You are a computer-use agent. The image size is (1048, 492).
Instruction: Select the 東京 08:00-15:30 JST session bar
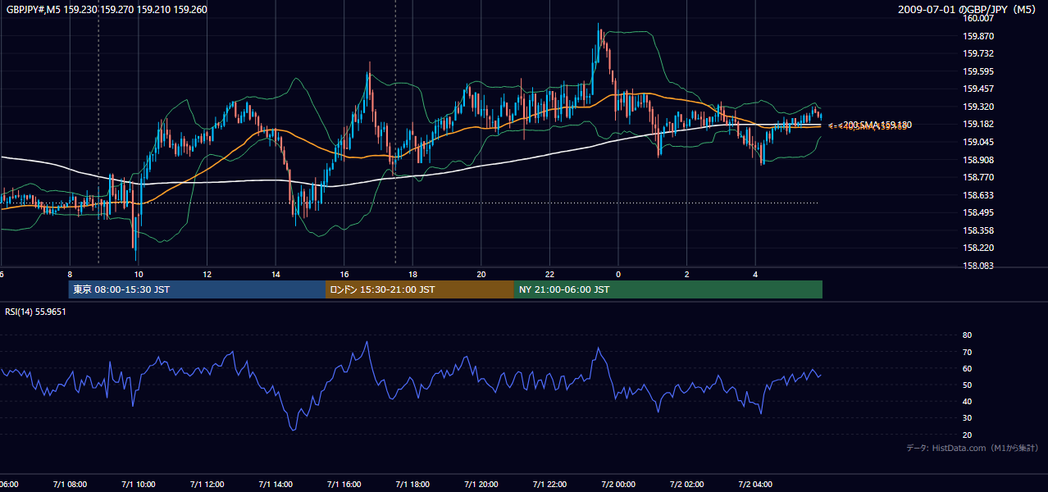tap(197, 289)
